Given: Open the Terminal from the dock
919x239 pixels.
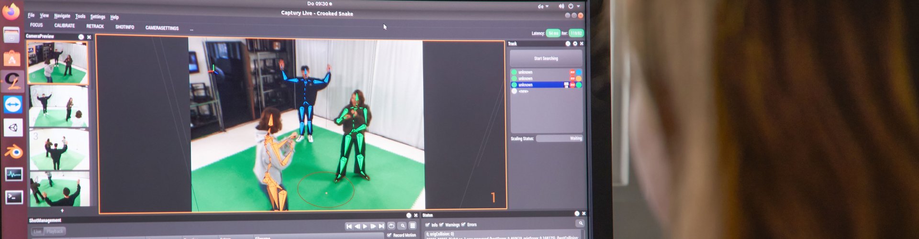Looking at the screenshot, I should coord(14,197).
